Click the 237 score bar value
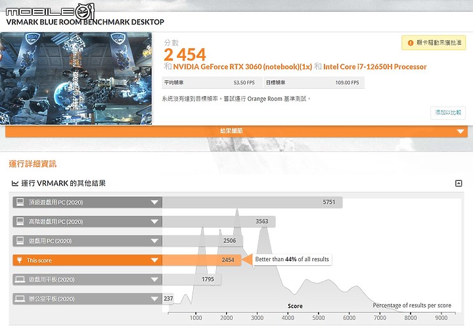 click(x=168, y=299)
